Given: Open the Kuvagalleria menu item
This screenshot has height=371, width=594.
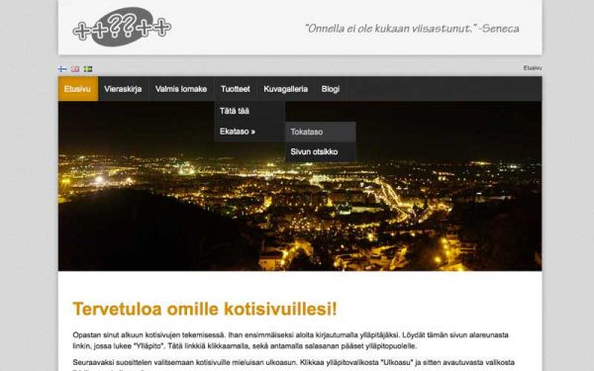Looking at the screenshot, I should tap(286, 89).
